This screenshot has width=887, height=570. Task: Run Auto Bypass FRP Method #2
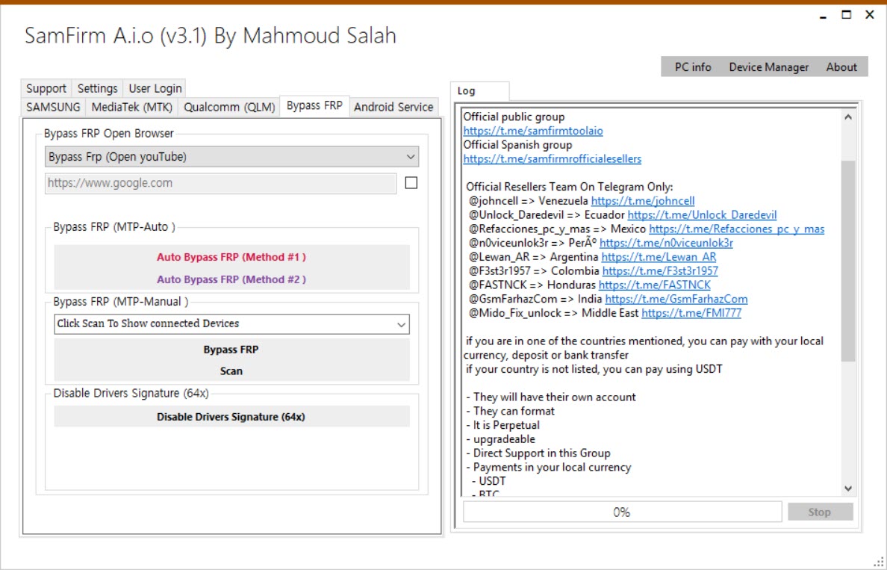click(x=231, y=279)
